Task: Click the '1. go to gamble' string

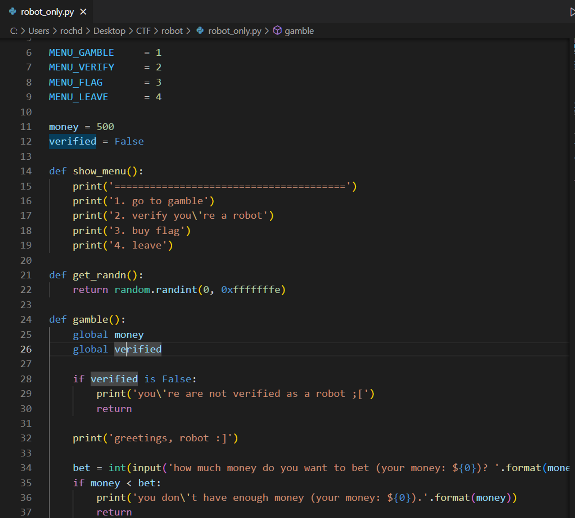Action: [x=158, y=201]
